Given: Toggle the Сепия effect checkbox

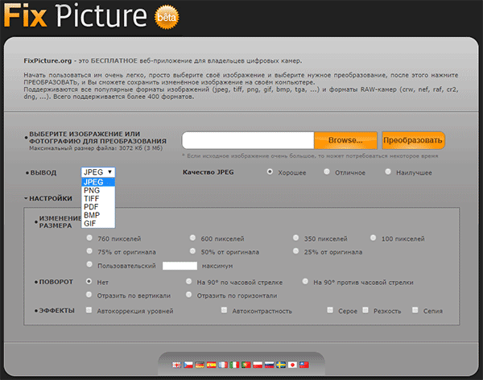Looking at the screenshot, I should 415,310.
